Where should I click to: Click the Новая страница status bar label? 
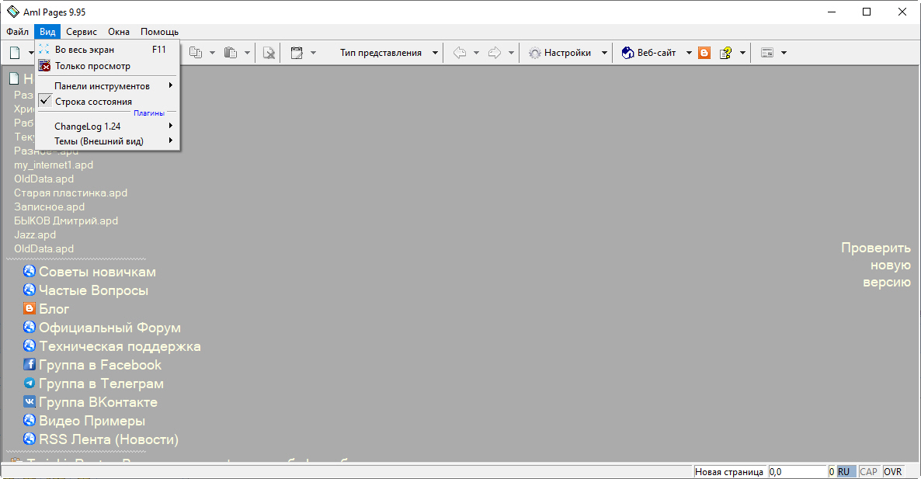coord(729,471)
